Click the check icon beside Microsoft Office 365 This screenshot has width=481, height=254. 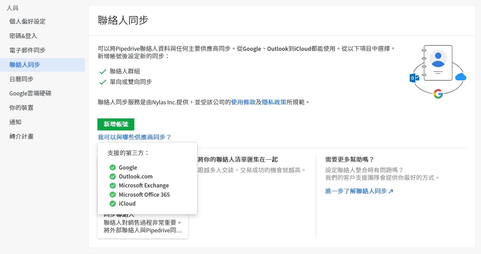pos(112,194)
